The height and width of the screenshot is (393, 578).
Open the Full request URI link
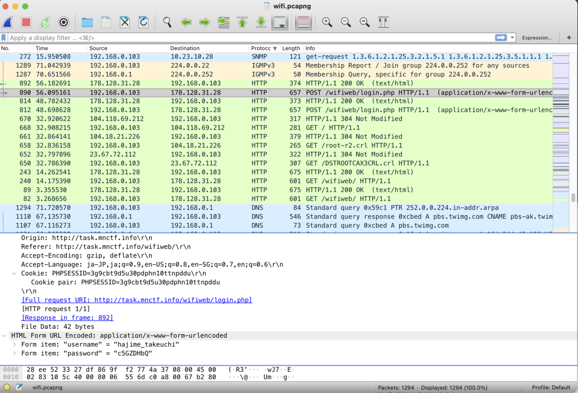pyautogui.click(x=137, y=300)
